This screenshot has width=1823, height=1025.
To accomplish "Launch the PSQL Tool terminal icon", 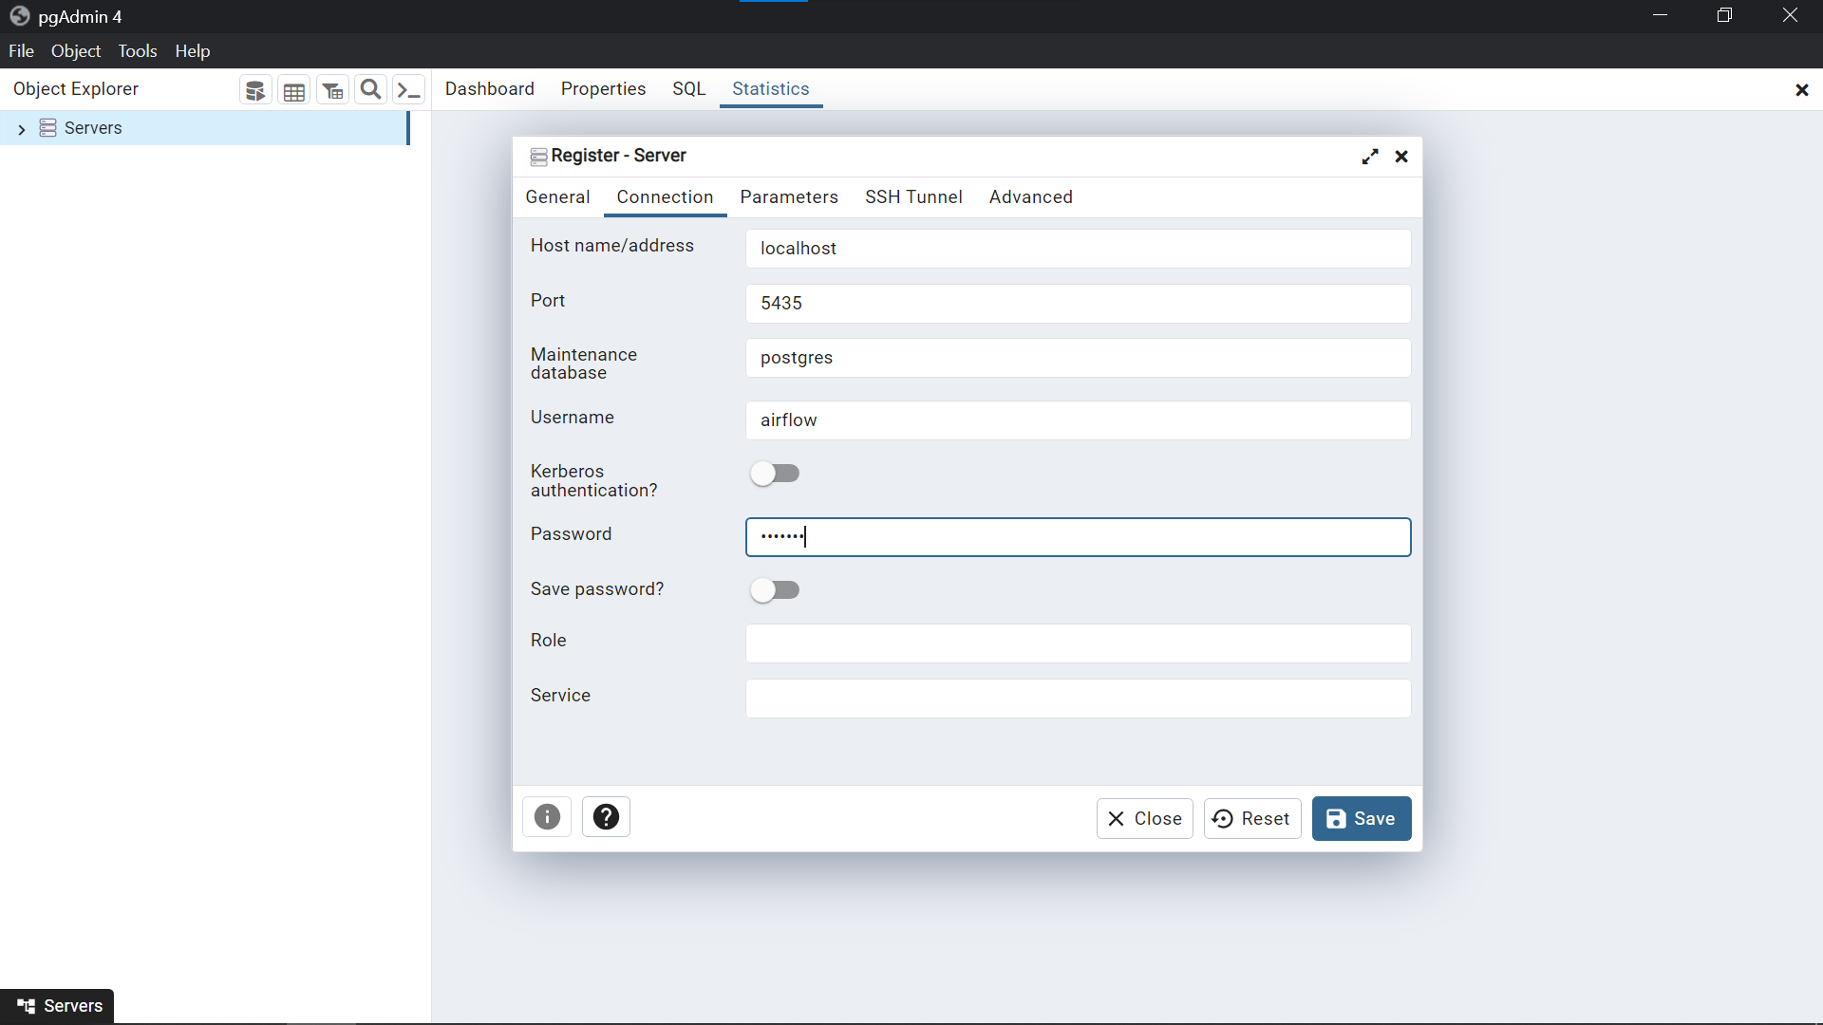I will pyautogui.click(x=408, y=90).
